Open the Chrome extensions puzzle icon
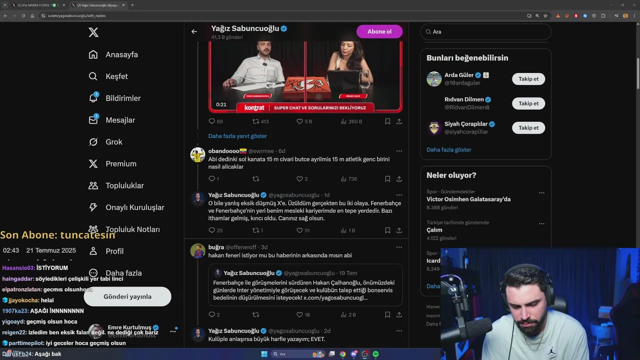Image resolution: width=640 pixels, height=360 pixels. [603, 15]
